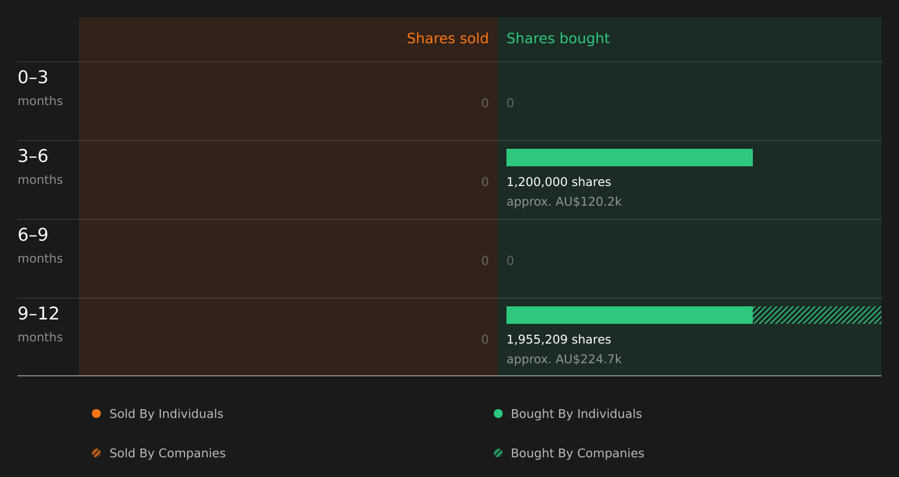This screenshot has height=477, width=899.
Task: Click the Shares bought column header
Action: point(558,38)
